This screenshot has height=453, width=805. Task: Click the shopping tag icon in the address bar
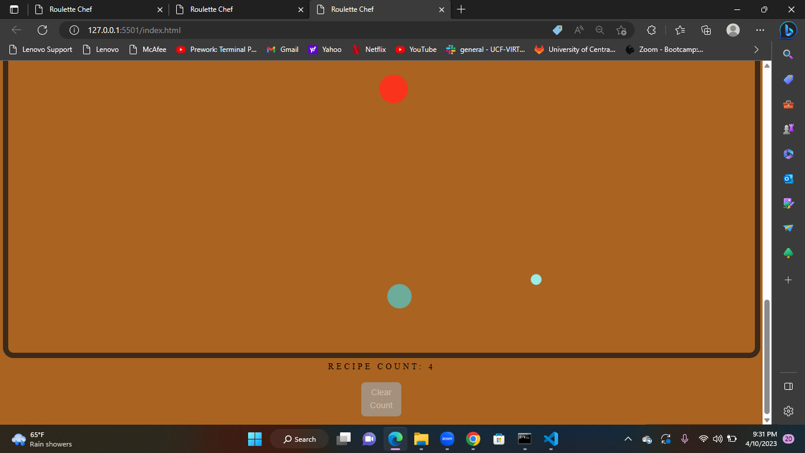(x=556, y=29)
